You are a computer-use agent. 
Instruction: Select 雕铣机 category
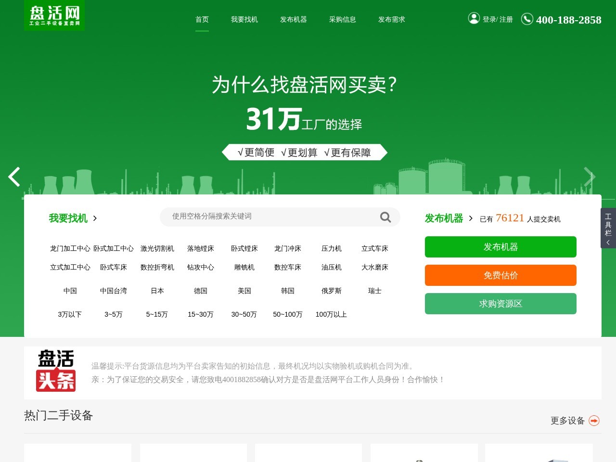[244, 268]
